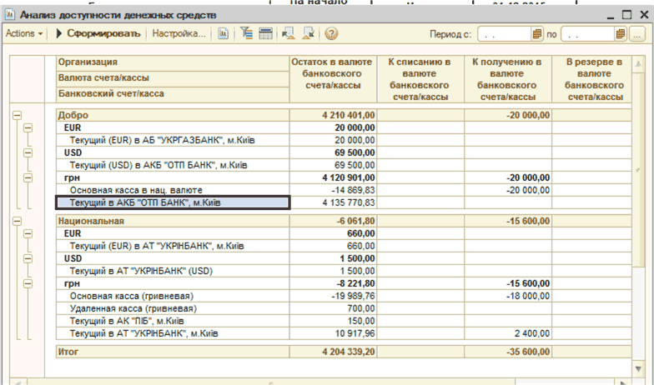Click the save settings icon with right arrow
The height and width of the screenshot is (385, 654).
click(308, 34)
